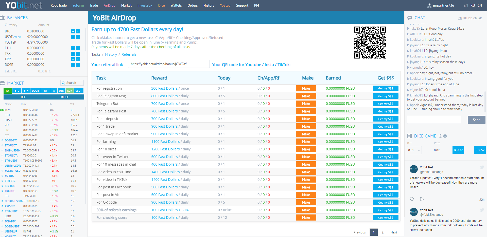Open the AirDrop Referrals link
Image resolution: width=487 pixels, height=237 pixels.
129,54
